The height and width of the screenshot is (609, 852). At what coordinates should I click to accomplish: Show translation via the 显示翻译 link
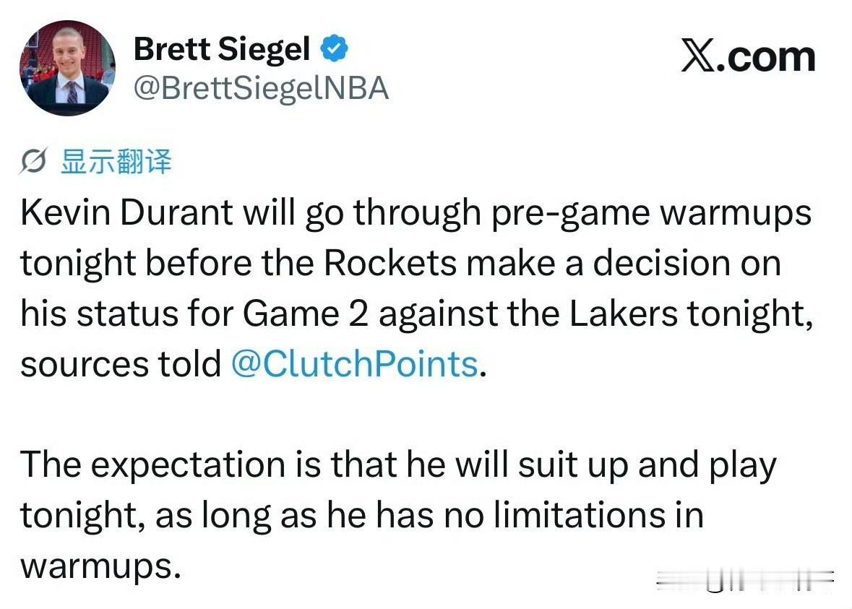pos(113,164)
